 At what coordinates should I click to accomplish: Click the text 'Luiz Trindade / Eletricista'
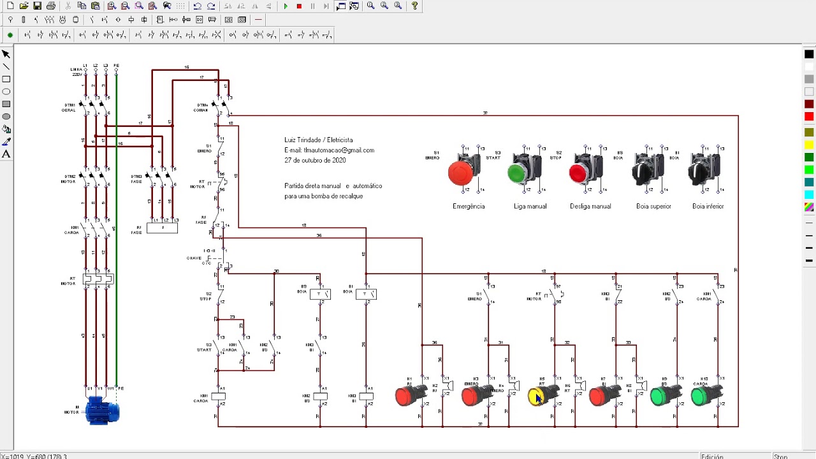[x=318, y=140]
